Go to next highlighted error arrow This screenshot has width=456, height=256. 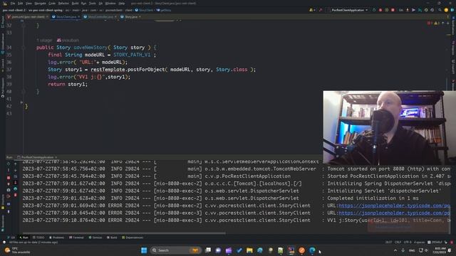pos(448,23)
